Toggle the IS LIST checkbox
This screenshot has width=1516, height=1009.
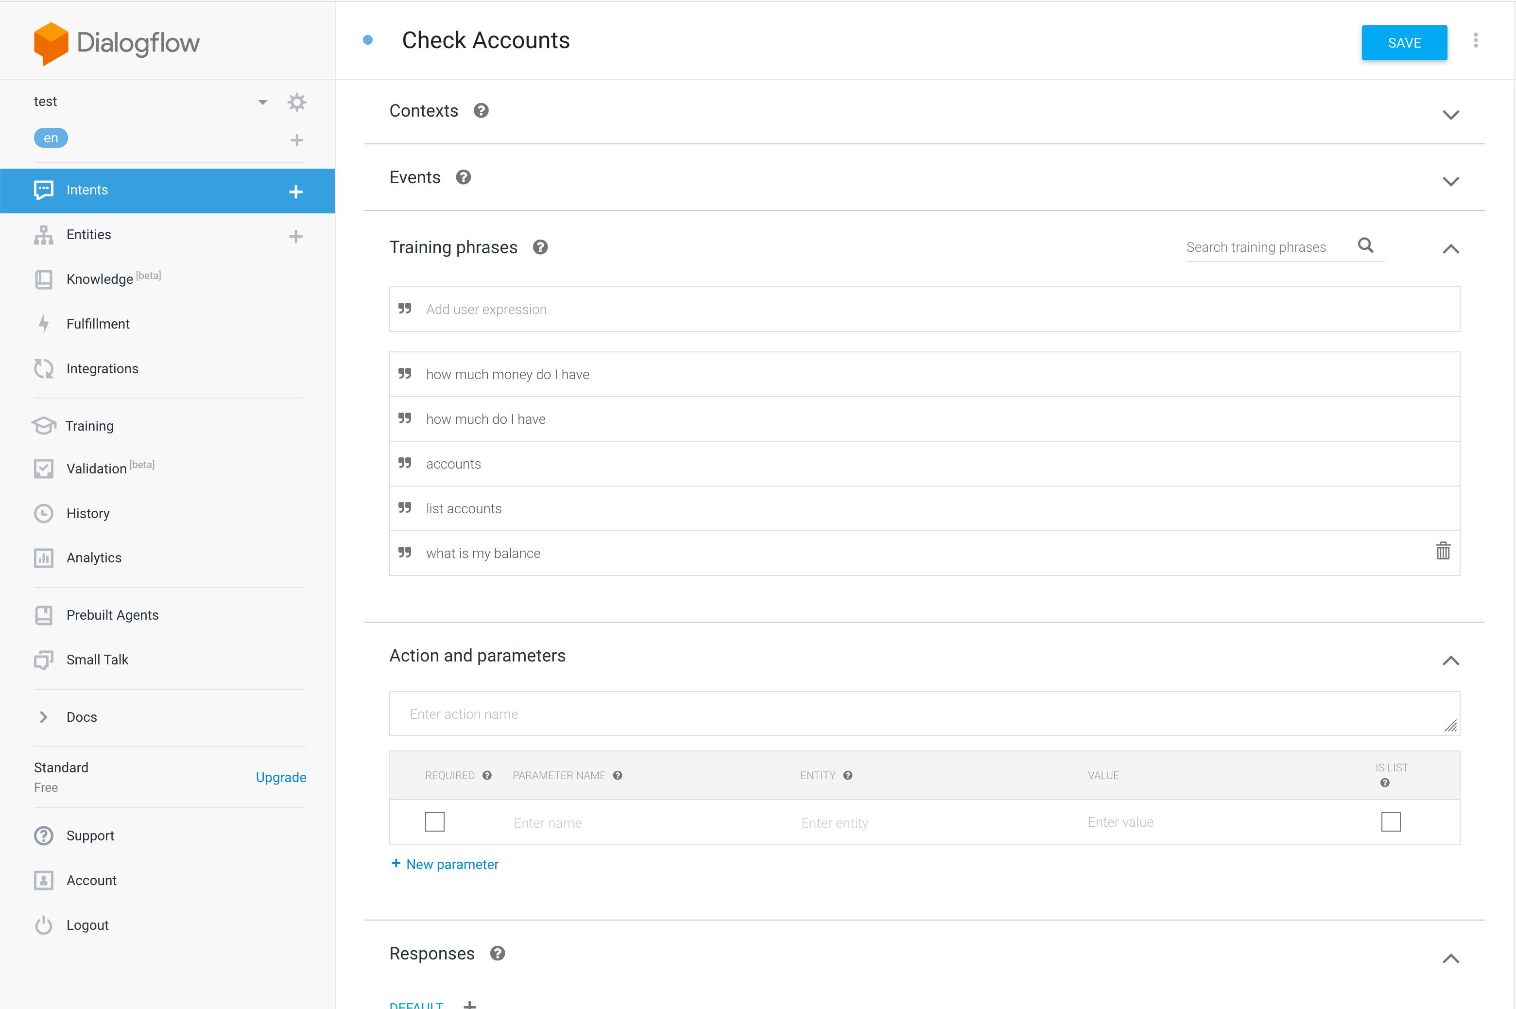pyautogui.click(x=1391, y=822)
